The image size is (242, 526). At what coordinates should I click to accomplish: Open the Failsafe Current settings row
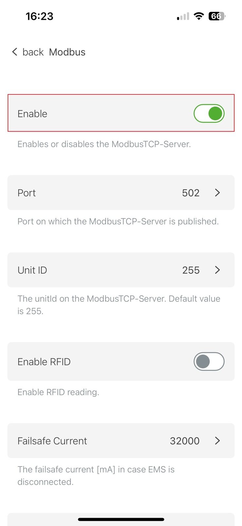coord(121,441)
